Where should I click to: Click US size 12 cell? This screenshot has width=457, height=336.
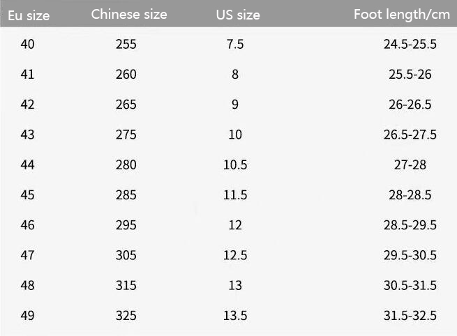235,225
